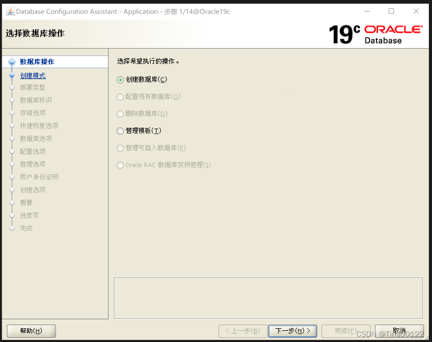Click 用户身份证明 step in sidebar

[x=39, y=177]
